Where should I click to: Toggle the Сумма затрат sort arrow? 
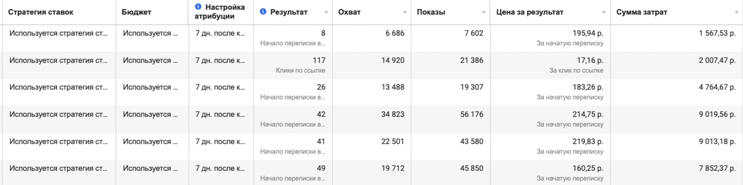[736, 12]
